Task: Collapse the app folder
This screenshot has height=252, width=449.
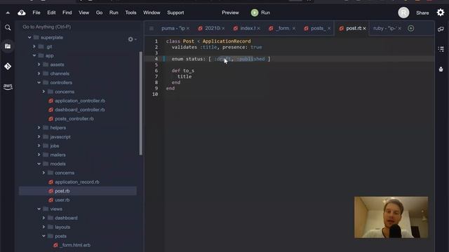Action: pyautogui.click(x=34, y=55)
